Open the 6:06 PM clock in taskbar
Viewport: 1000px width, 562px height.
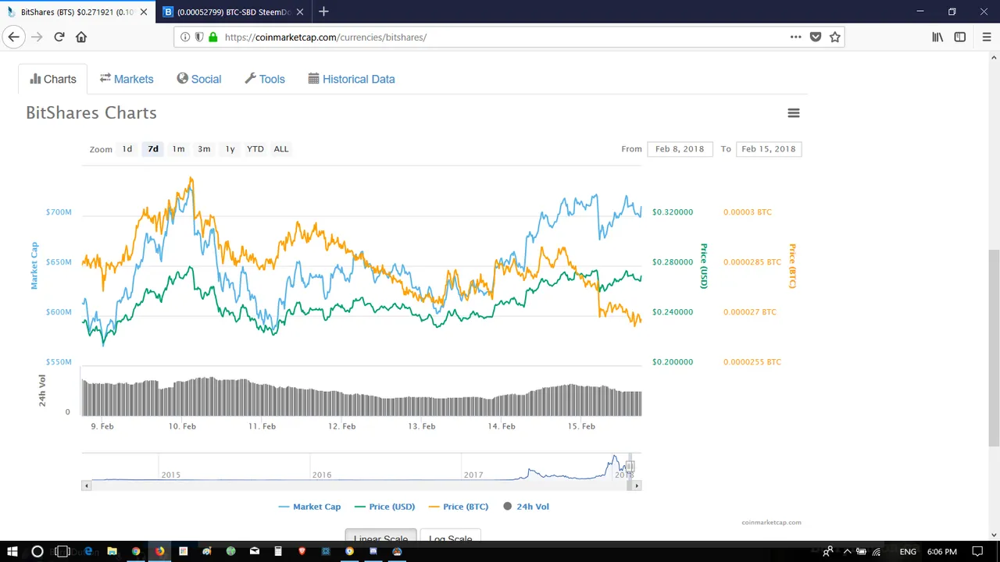(942, 552)
